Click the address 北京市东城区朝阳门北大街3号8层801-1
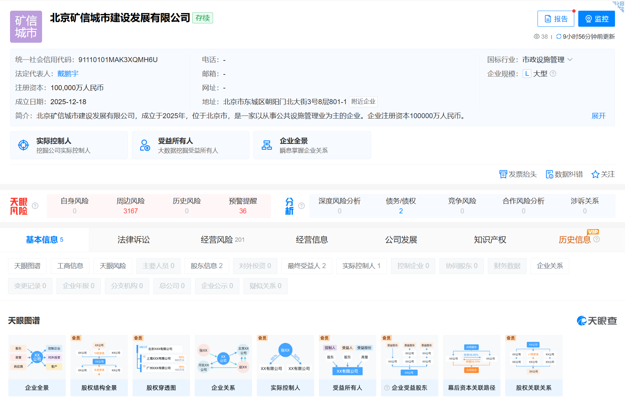 [x=285, y=102]
